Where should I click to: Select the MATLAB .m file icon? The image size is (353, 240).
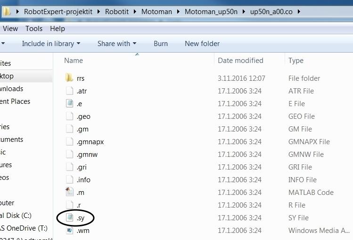69,192
